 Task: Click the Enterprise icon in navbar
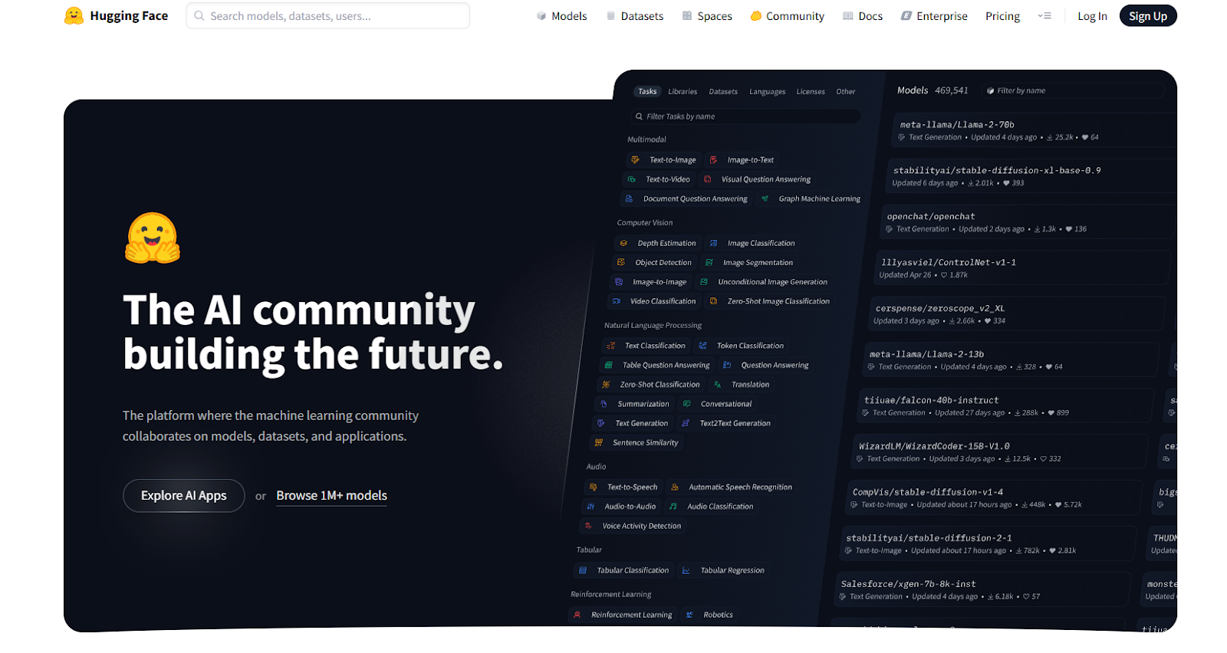(906, 16)
